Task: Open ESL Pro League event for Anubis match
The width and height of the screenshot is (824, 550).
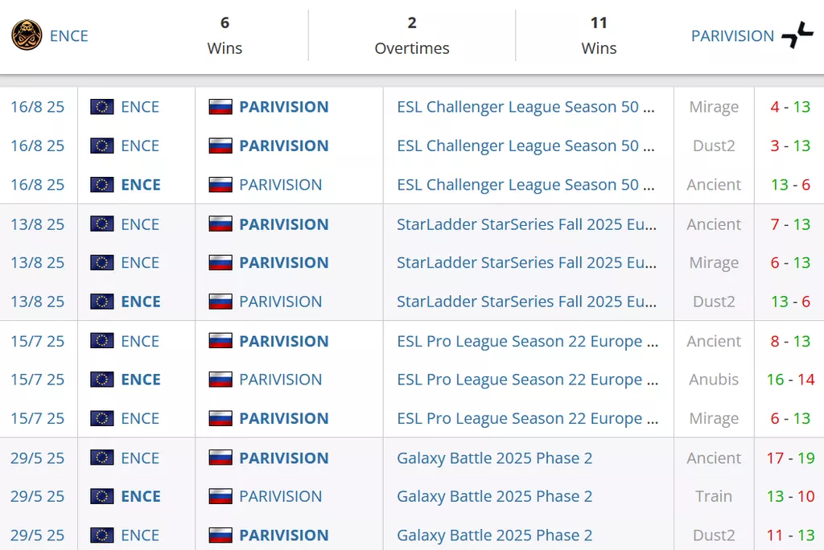Action: pyautogui.click(x=527, y=380)
